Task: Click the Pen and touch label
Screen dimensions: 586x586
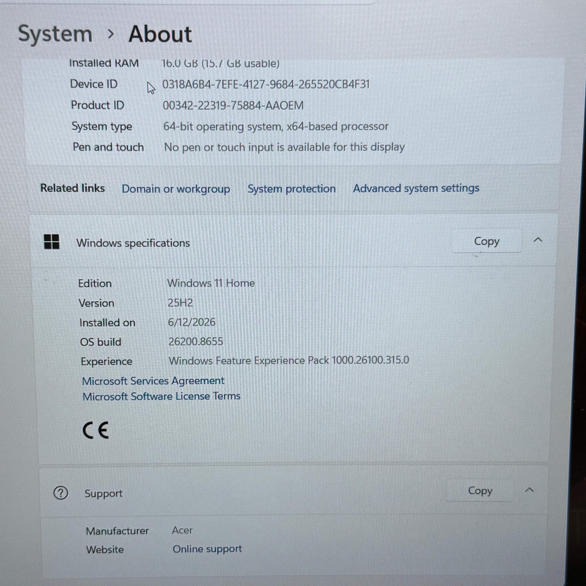Action: coord(108,147)
